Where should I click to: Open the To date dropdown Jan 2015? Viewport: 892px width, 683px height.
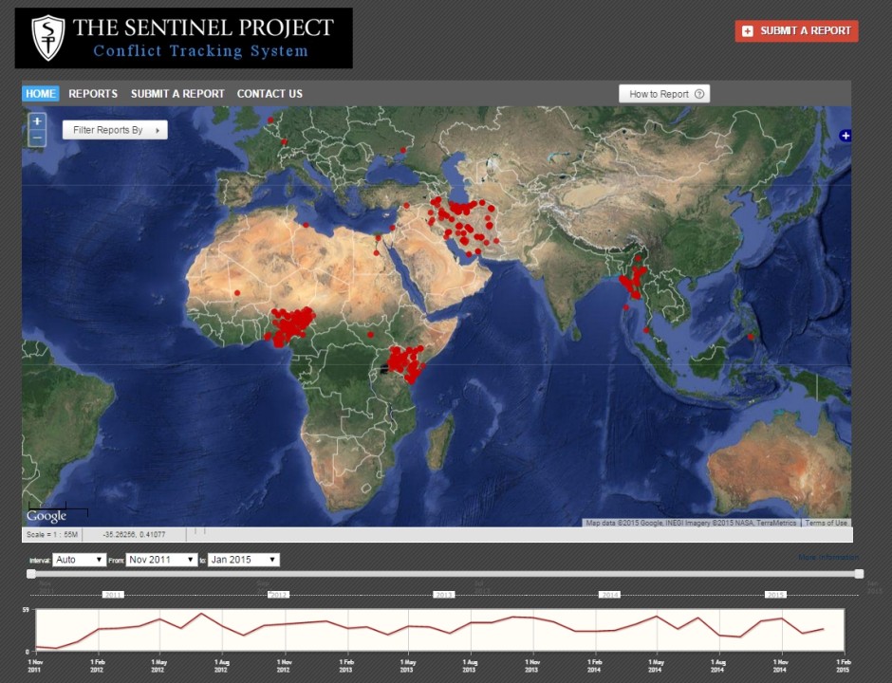click(244, 560)
